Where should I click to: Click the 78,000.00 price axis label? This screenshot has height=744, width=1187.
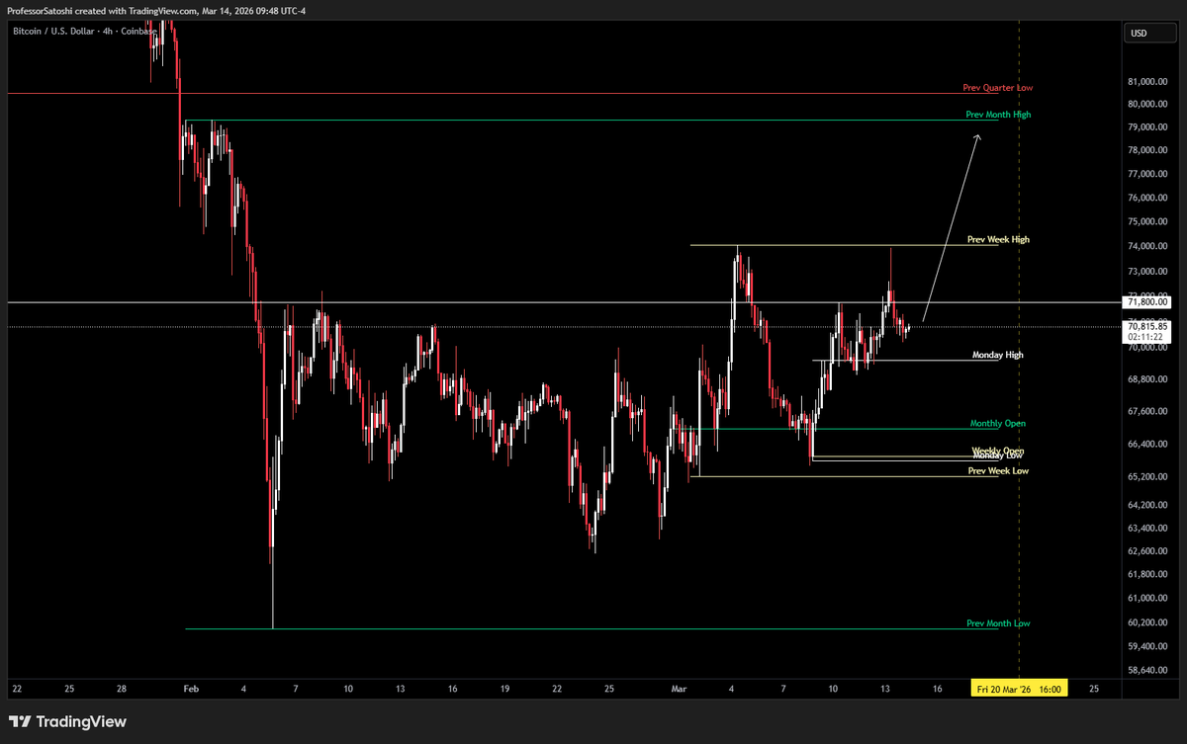click(1147, 150)
